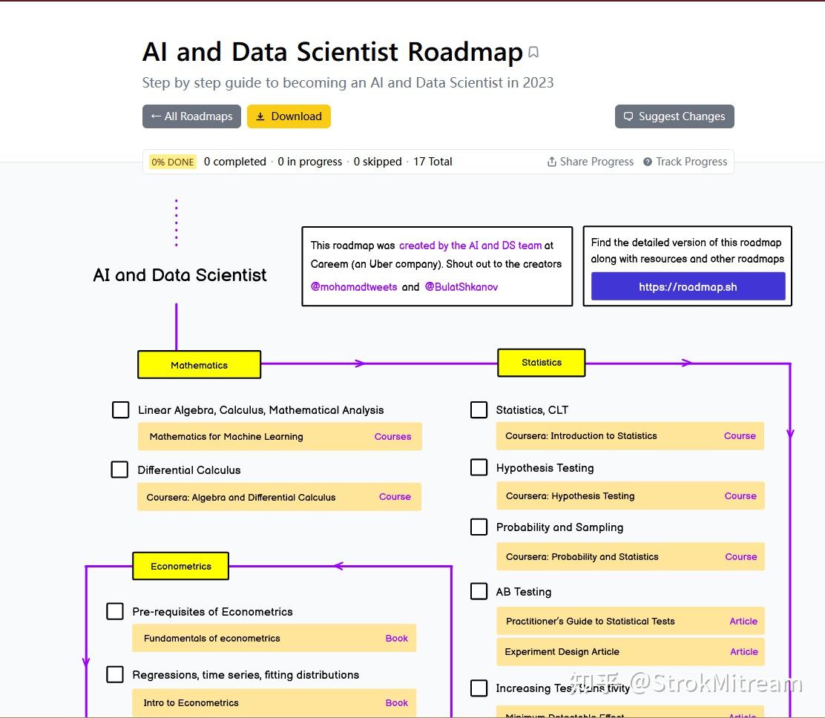Click the bookmark icon beside the roadmap title
The height and width of the screenshot is (718, 825).
533,53
